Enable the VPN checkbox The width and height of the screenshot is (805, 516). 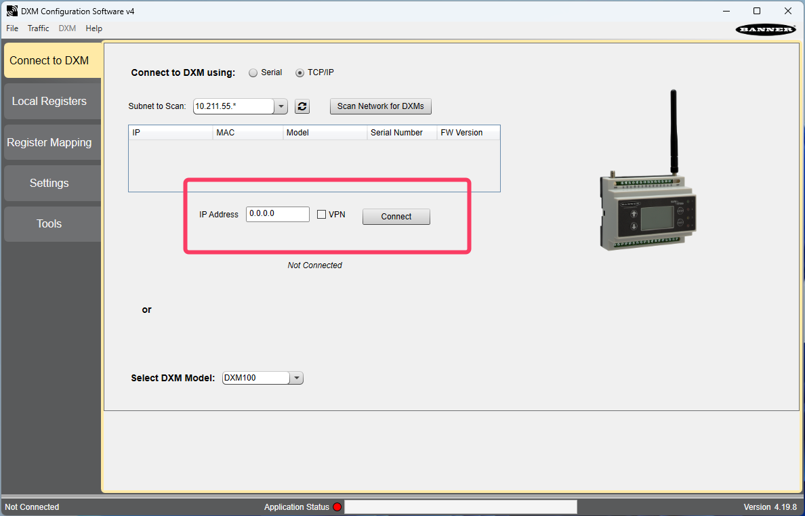pyautogui.click(x=322, y=215)
